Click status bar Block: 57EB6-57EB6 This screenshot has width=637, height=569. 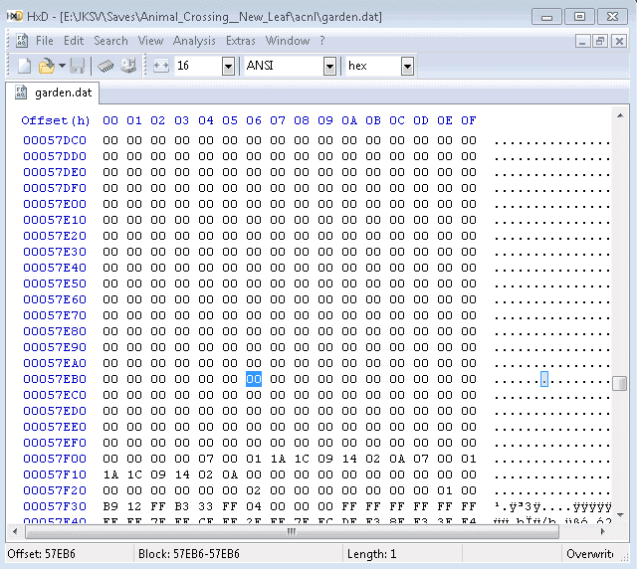point(189,554)
